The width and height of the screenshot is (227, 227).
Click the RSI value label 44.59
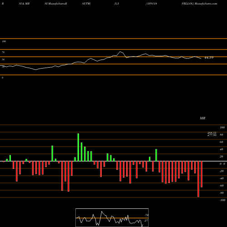coord(209,58)
